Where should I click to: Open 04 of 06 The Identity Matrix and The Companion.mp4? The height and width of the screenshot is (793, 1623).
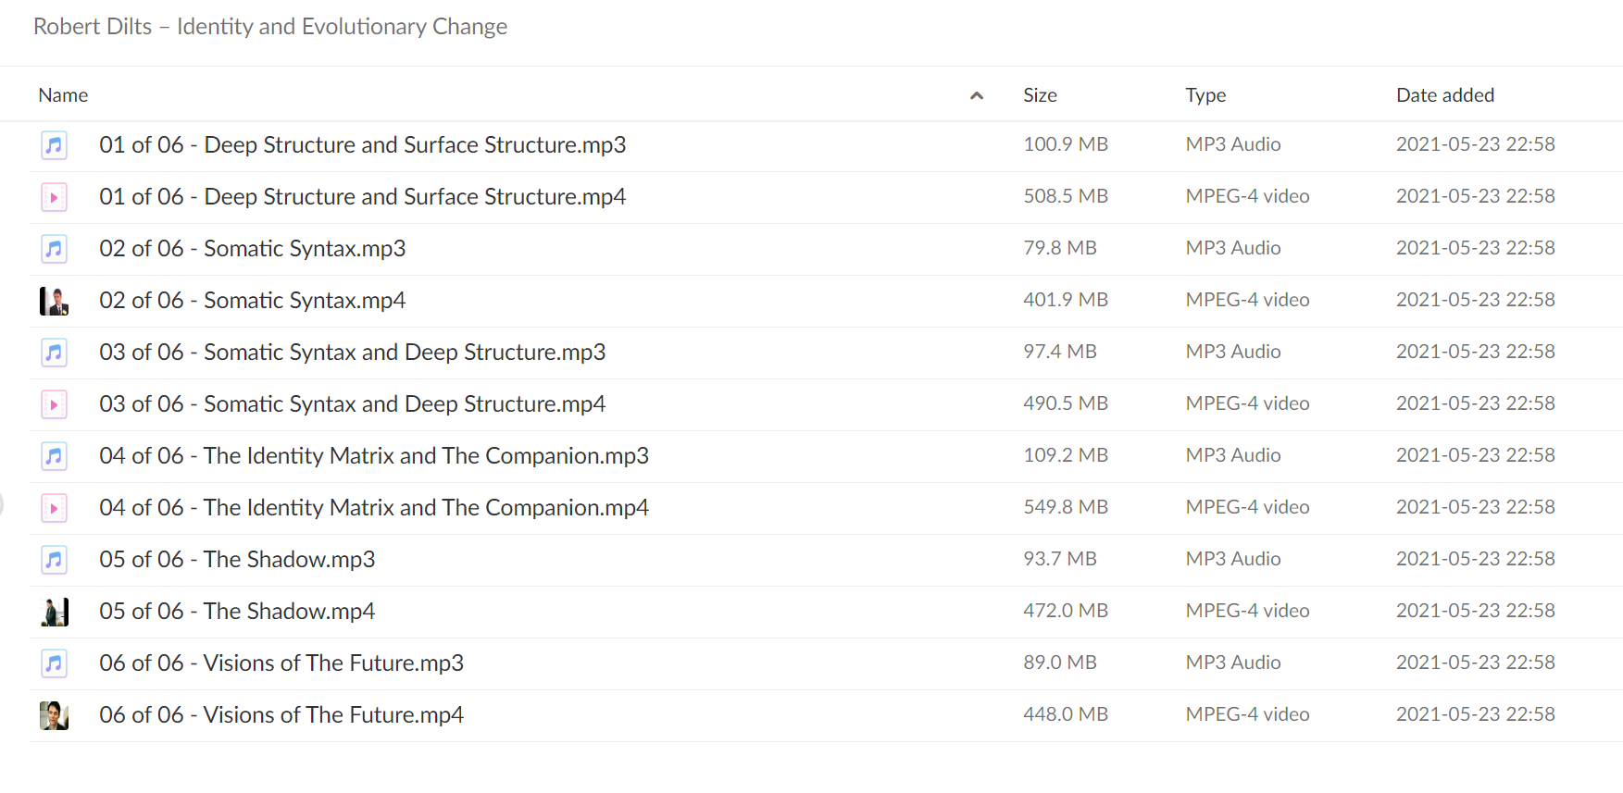tap(374, 508)
